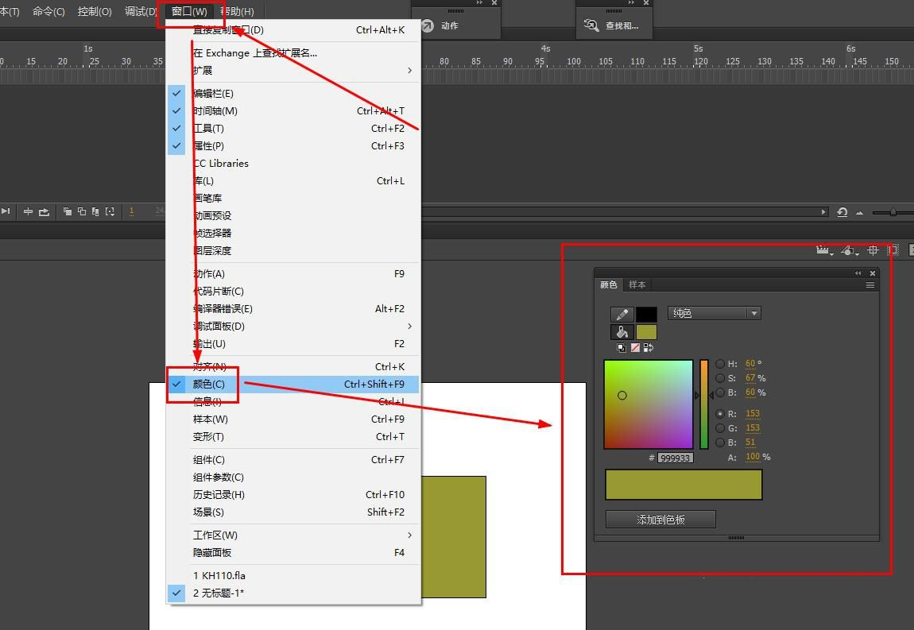Click the swap stroke and fill colors icon
The image size is (914, 630).
pos(649,348)
